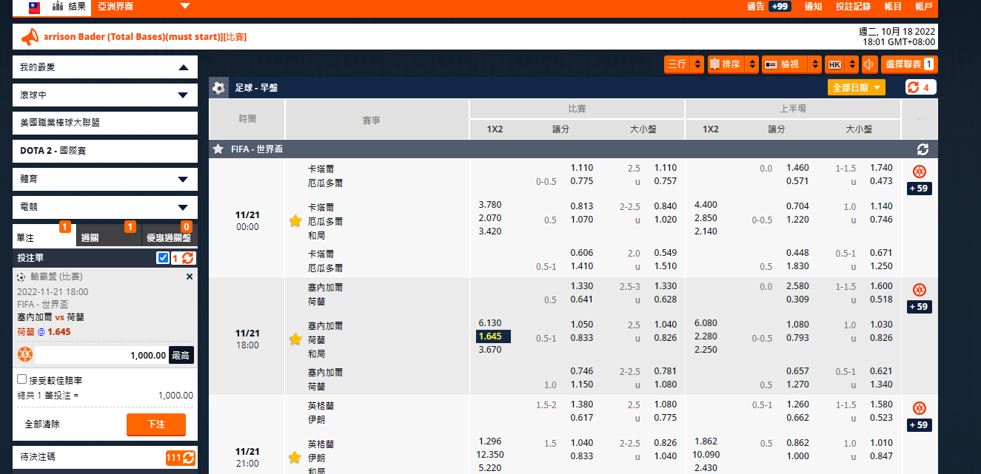The width and height of the screenshot is (981, 474).
Task: Open the 全部日期 date dropdown
Action: [x=856, y=87]
